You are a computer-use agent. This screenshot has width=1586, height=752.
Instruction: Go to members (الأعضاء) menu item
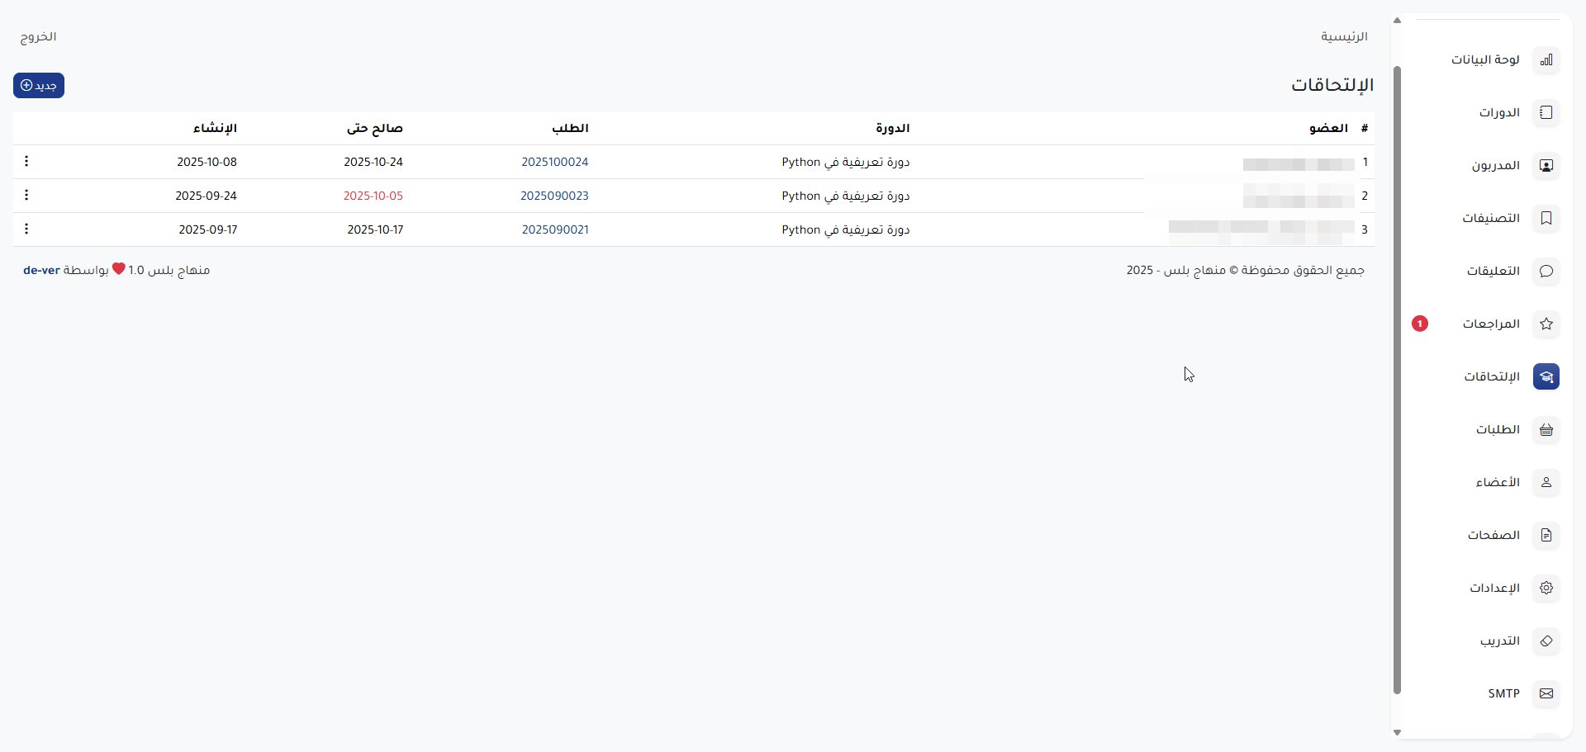1498,483
